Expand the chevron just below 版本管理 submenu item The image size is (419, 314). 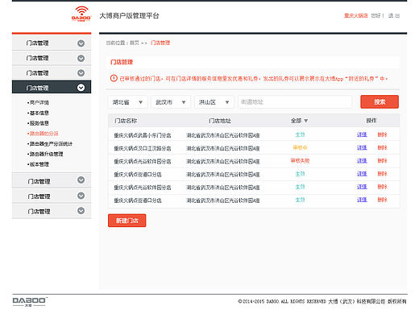pyautogui.click(x=81, y=180)
